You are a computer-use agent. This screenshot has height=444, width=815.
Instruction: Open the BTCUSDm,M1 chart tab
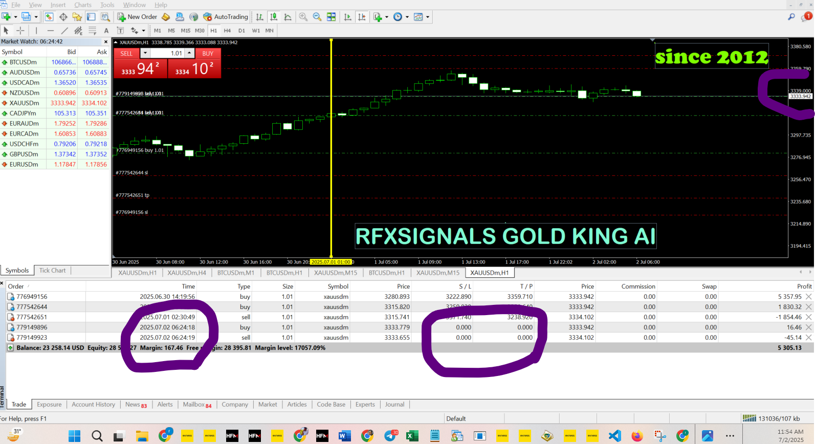coord(235,273)
